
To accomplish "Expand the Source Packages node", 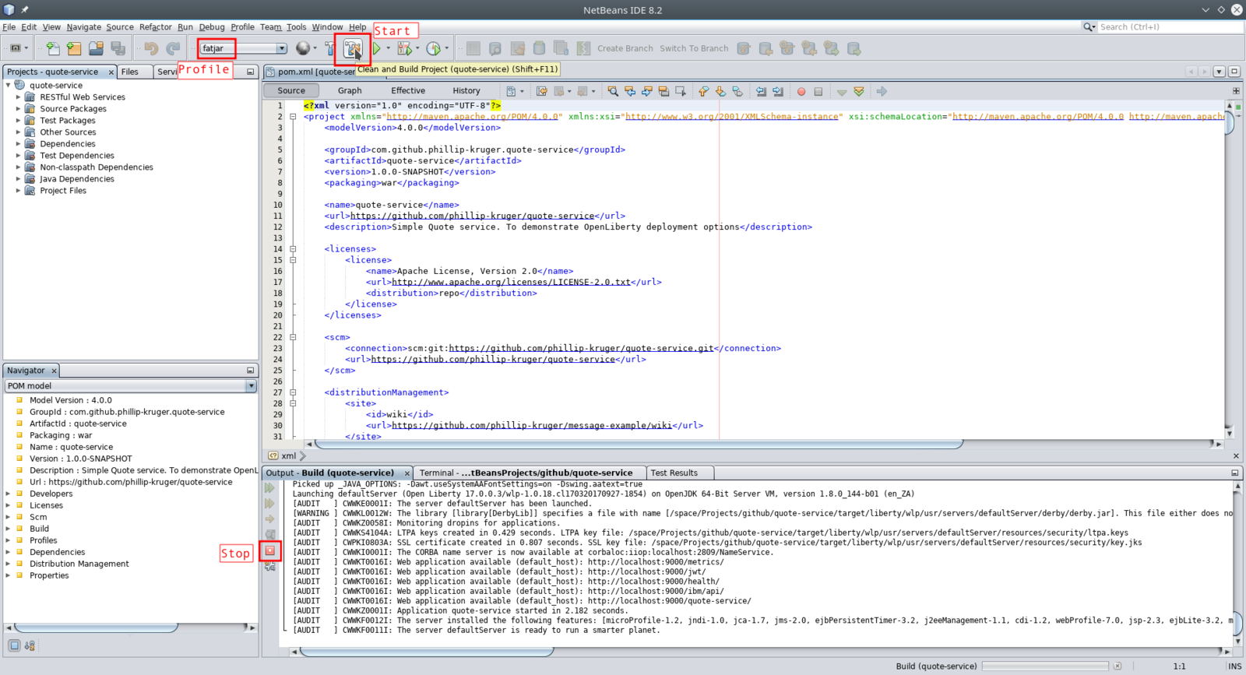I will [x=18, y=109].
